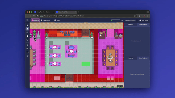This screenshot has width=175, height=98.
Task: Go back in browser history
Action: pyautogui.click(x=27, y=16)
